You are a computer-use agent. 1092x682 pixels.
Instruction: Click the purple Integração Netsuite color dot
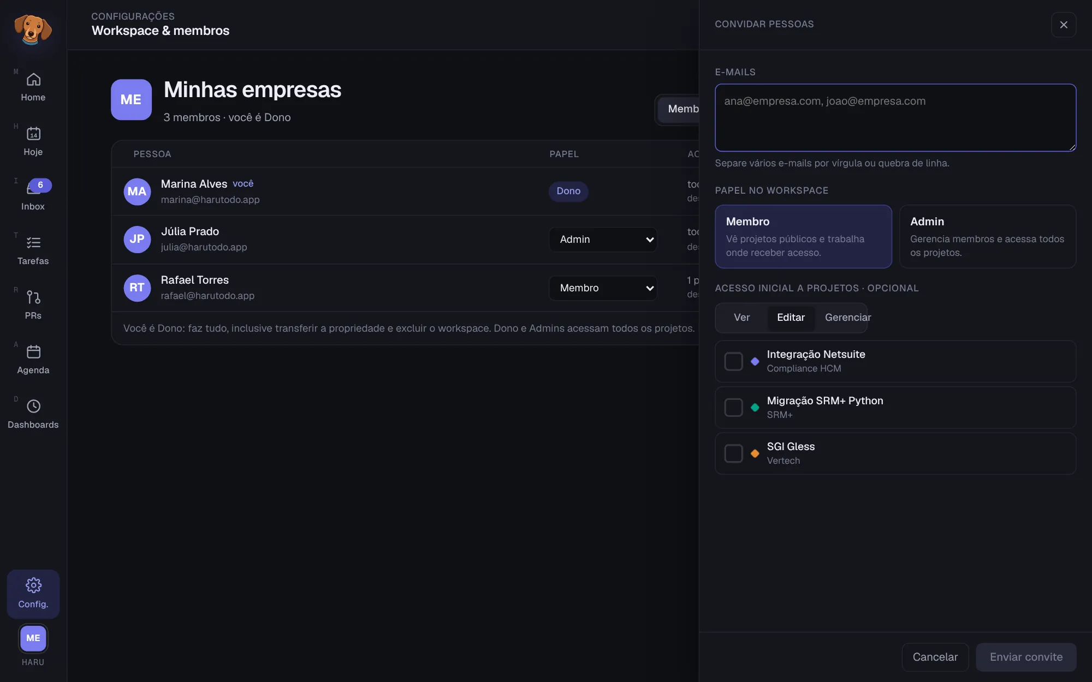(x=755, y=361)
